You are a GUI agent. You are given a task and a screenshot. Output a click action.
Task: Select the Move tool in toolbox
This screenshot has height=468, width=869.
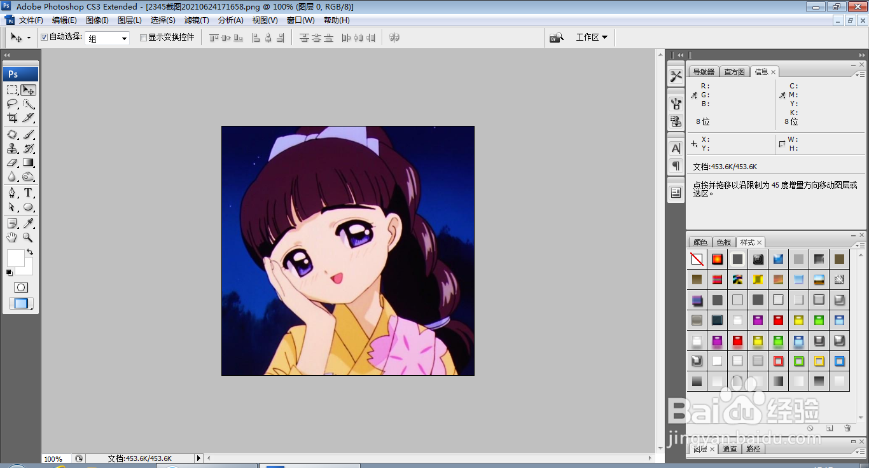(29, 90)
